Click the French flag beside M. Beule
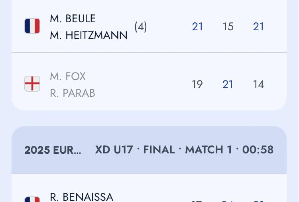 (x=32, y=26)
